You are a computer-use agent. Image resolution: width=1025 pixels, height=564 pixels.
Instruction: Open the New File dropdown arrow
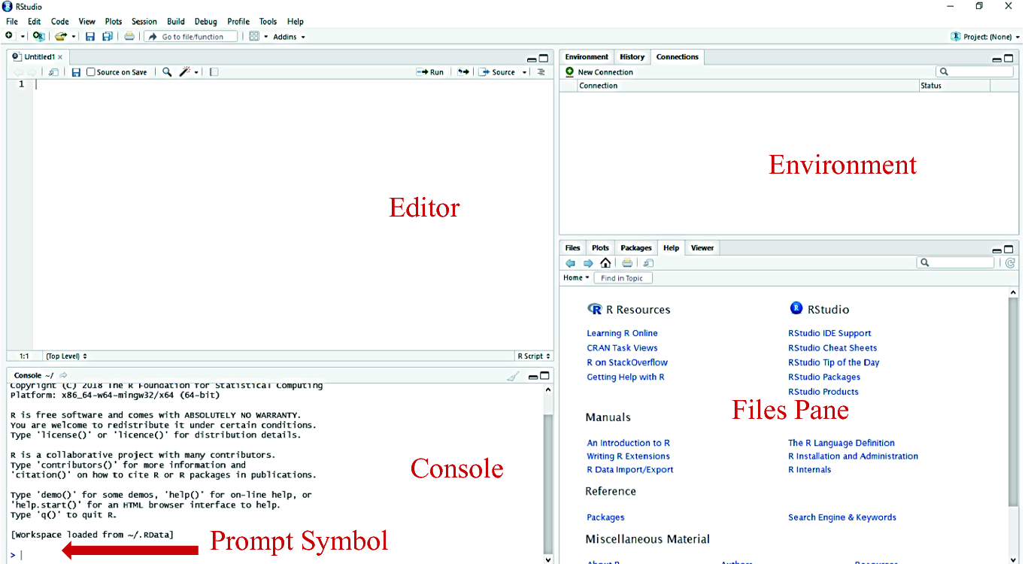(23, 36)
